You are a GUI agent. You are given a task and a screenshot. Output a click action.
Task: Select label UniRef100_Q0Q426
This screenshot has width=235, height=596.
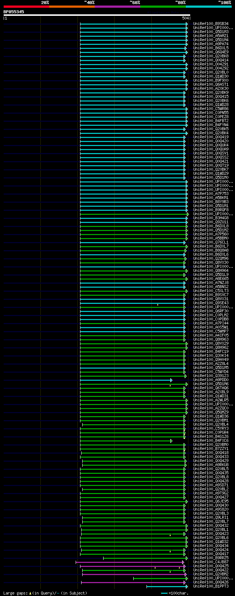pyautogui.click(x=211, y=582)
